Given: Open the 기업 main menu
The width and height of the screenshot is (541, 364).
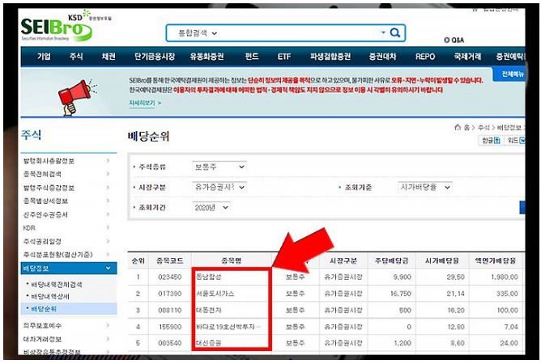Looking at the screenshot, I should coord(44,57).
